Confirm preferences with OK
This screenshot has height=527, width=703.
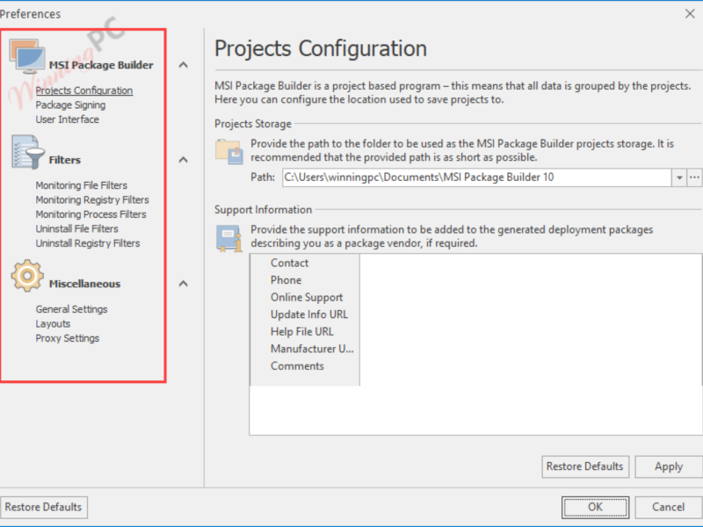pyautogui.click(x=596, y=507)
